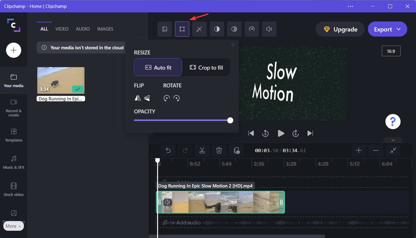Delete the clip using the trash icon

[x=219, y=150]
